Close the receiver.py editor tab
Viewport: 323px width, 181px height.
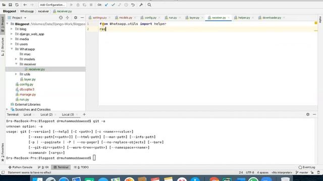tap(229, 18)
